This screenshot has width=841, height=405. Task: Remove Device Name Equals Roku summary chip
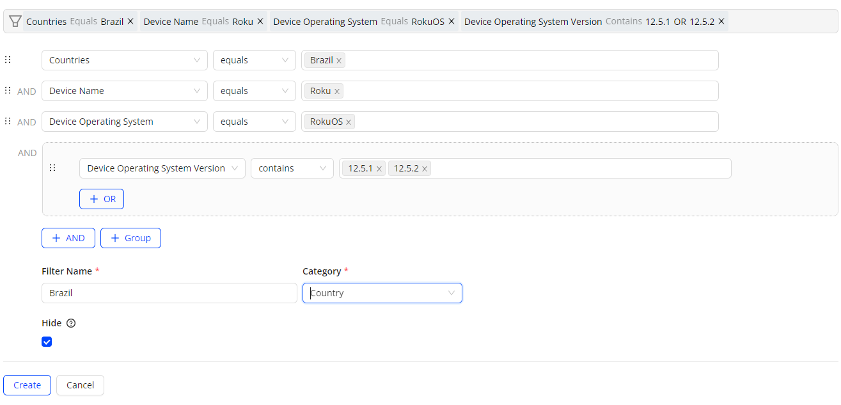click(x=260, y=21)
